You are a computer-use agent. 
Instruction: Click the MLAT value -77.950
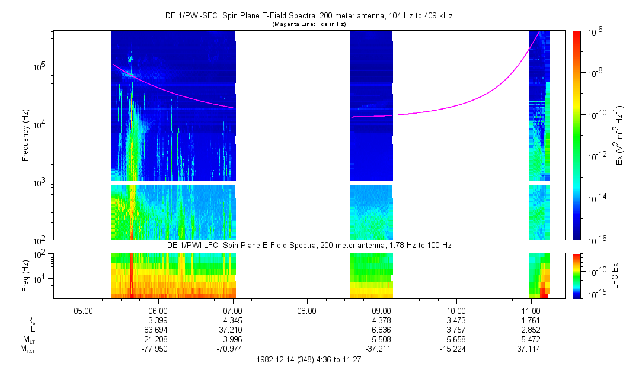point(154,349)
